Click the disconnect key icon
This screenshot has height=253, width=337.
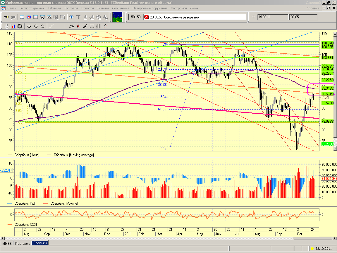[13, 17]
